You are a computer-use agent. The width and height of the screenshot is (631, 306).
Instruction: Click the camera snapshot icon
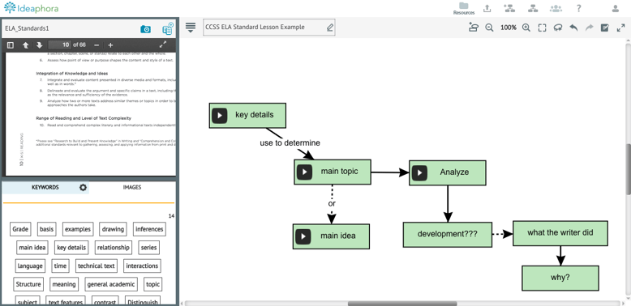pyautogui.click(x=145, y=29)
